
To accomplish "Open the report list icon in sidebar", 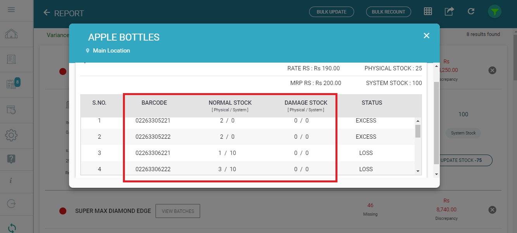I will [11, 59].
